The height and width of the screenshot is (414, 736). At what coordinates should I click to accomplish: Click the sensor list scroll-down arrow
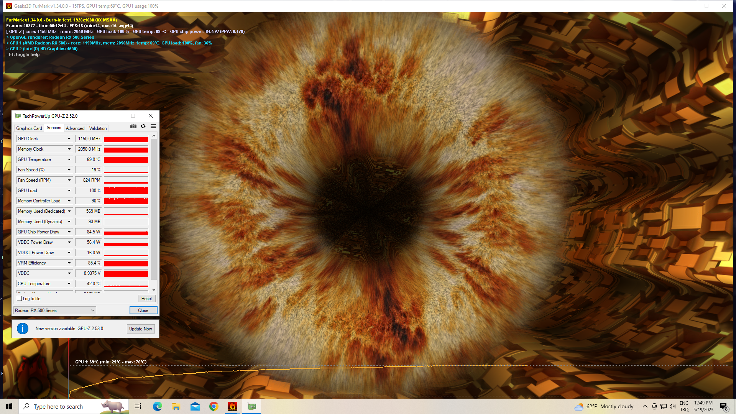(x=154, y=290)
